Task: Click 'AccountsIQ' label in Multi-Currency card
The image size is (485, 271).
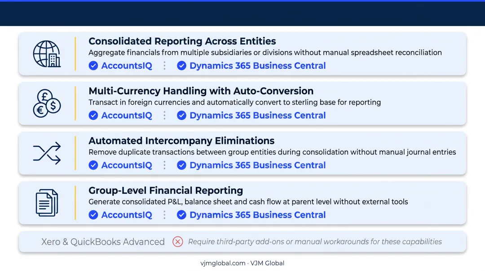Action: (127, 116)
